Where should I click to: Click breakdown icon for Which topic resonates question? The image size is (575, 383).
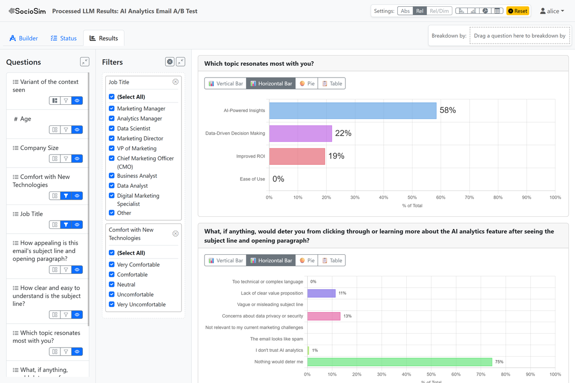[55, 351]
